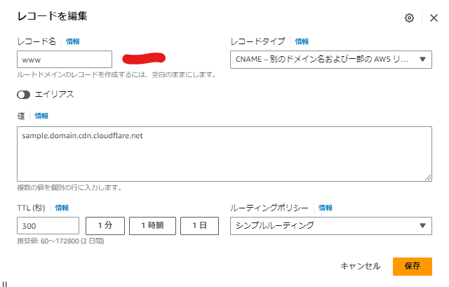Click the hint text ルートドメインのレコードを作成するには
The width and height of the screenshot is (449, 287).
coord(116,75)
